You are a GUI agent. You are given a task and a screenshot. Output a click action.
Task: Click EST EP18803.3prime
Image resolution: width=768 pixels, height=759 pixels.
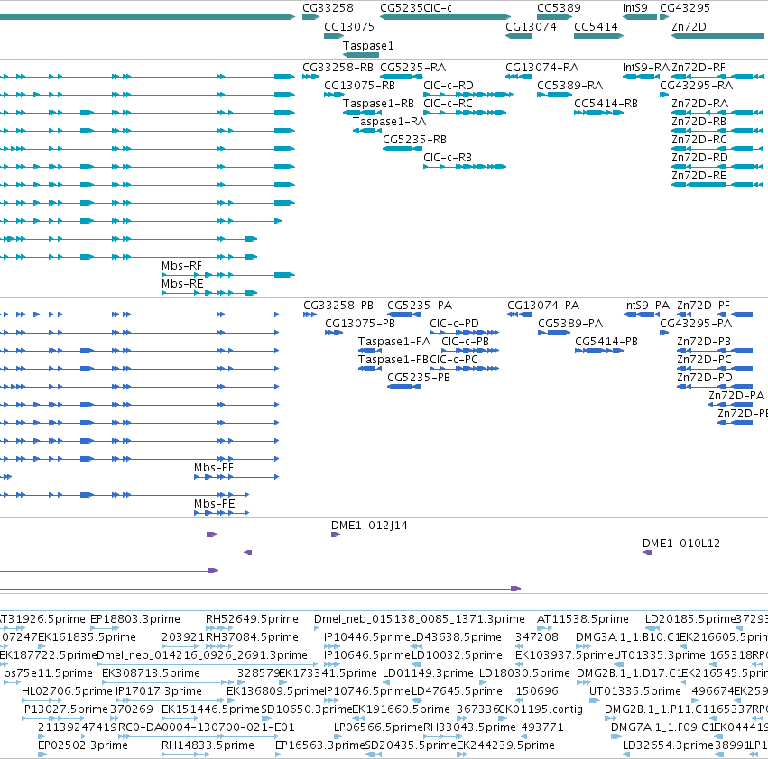[x=105, y=628]
